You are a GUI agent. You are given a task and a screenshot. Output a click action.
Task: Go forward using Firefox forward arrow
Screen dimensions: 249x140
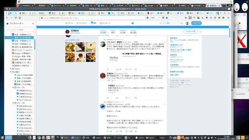(x=11, y=18)
